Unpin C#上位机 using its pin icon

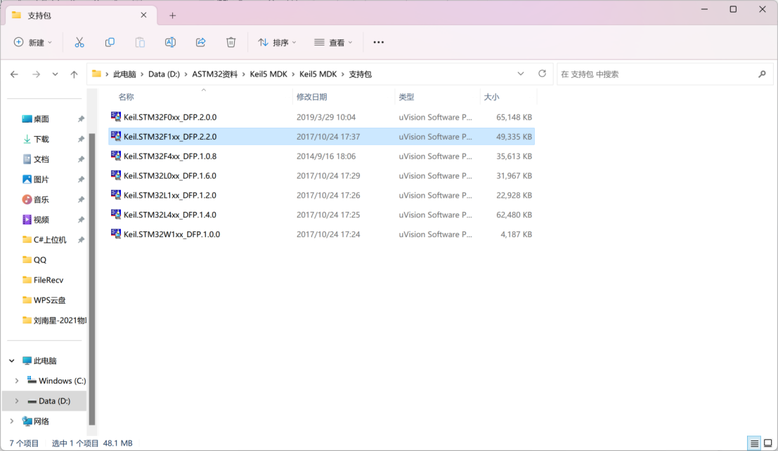[81, 240]
